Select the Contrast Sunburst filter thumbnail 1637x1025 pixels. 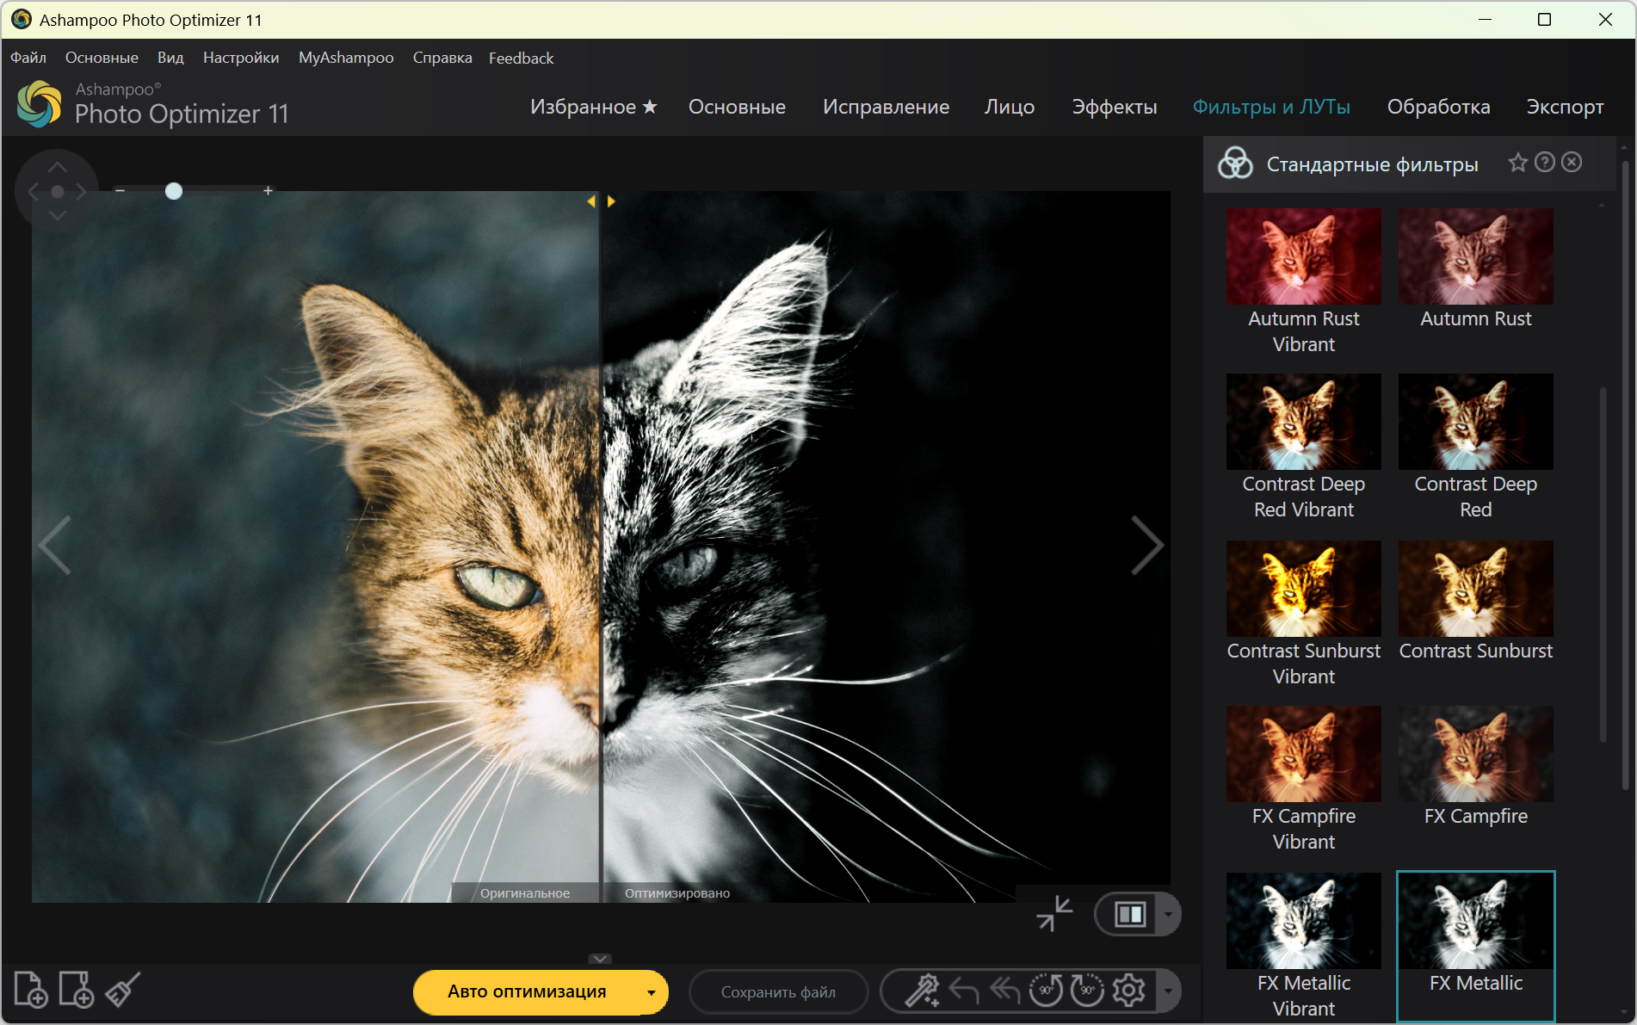(x=1475, y=589)
